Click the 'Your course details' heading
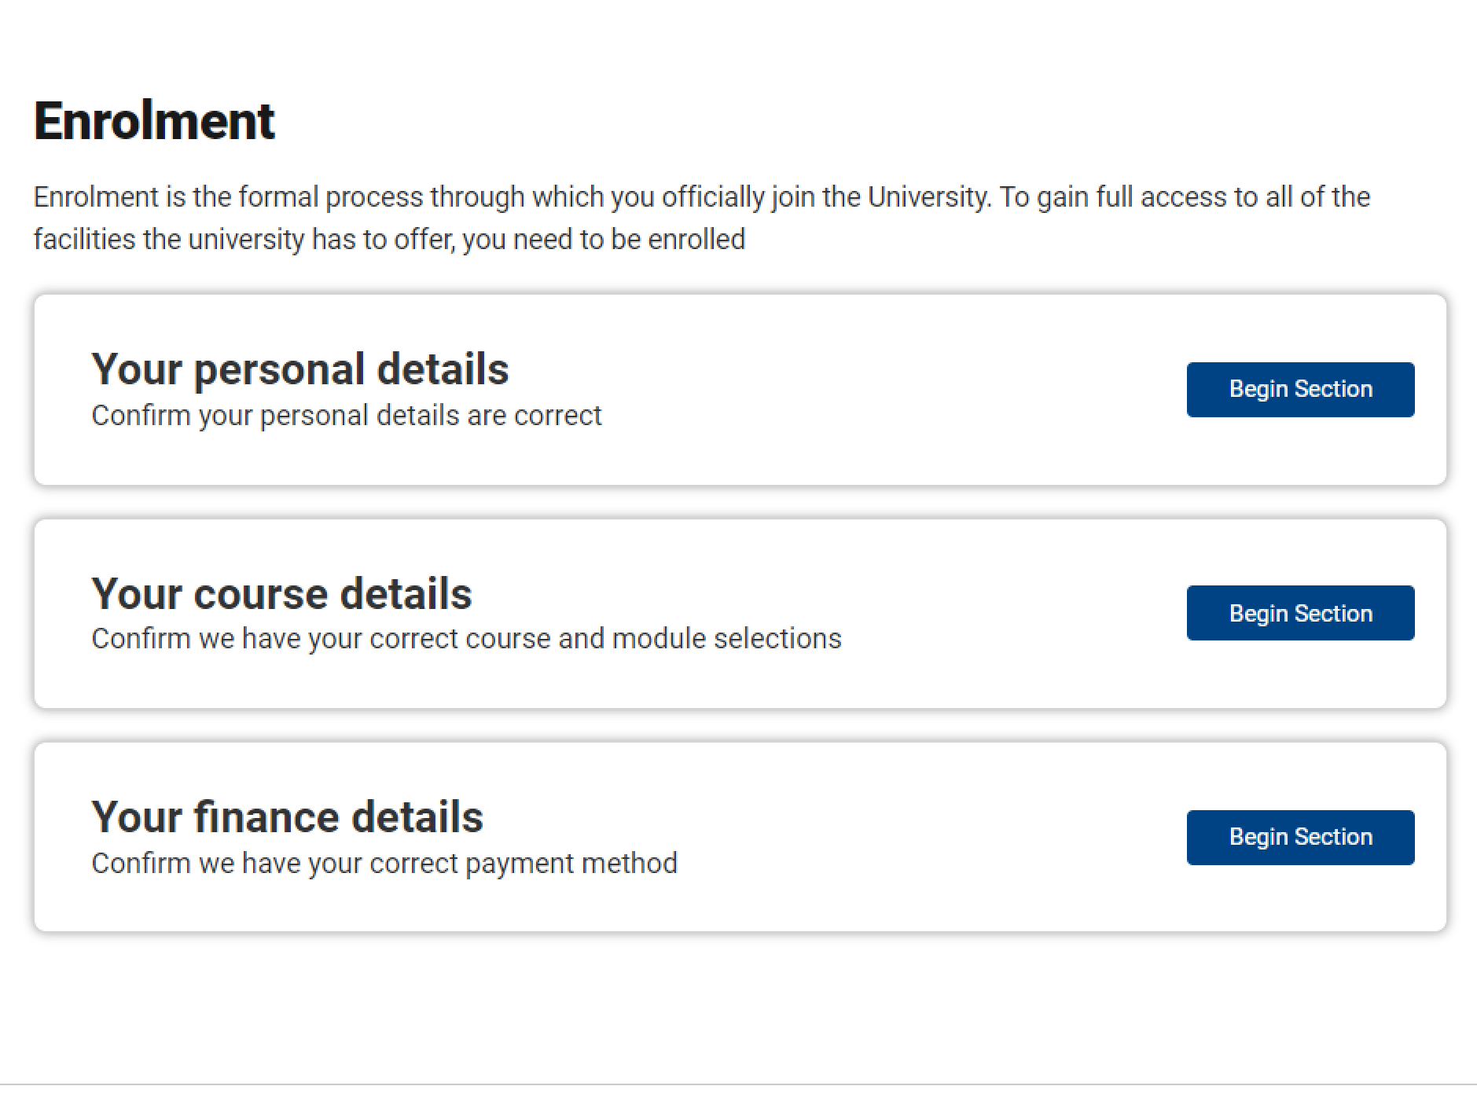The image size is (1477, 1108). point(281,593)
